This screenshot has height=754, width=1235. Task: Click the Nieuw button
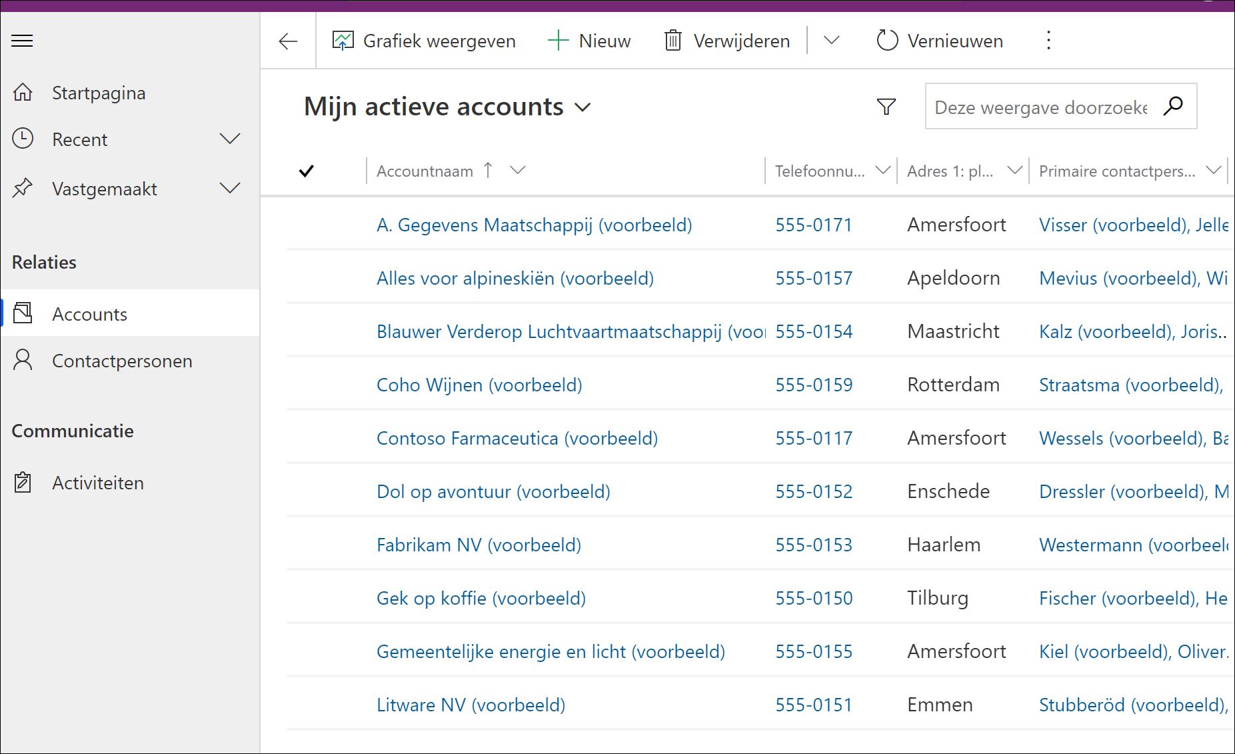pyautogui.click(x=589, y=41)
